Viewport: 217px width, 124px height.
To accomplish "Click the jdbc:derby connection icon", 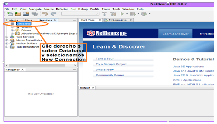I will 17,34.
